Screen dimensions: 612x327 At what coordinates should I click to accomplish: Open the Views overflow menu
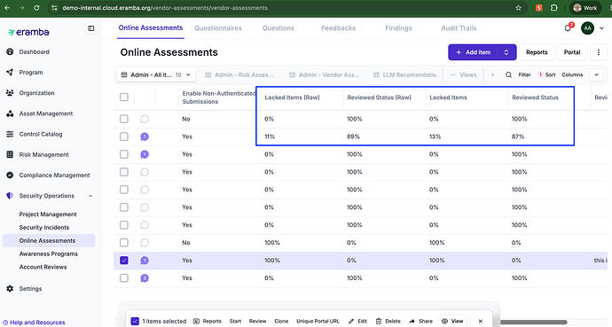click(464, 74)
